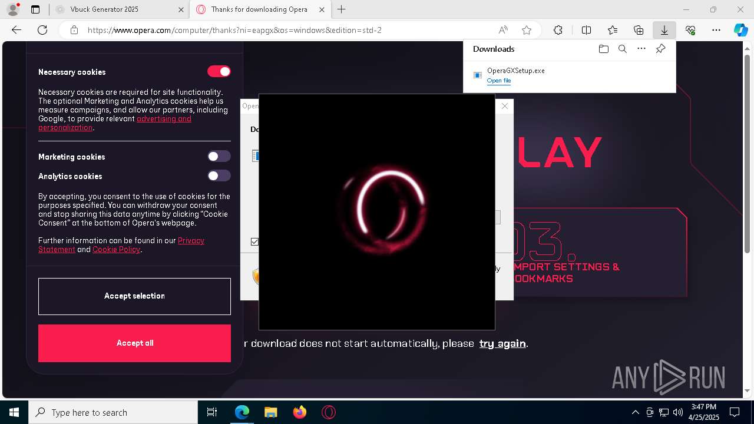The image size is (754, 424).
Task: Click the browser profile avatar icon
Action: click(12, 9)
